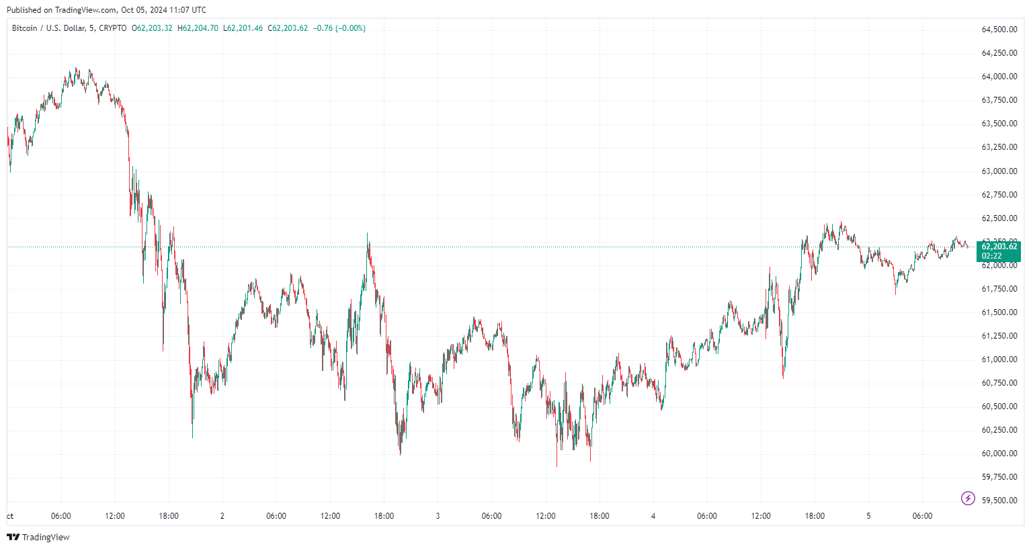Screen dimensions: 1031x549
Task: Click the published on TradingView.com header text
Action: [x=106, y=10]
